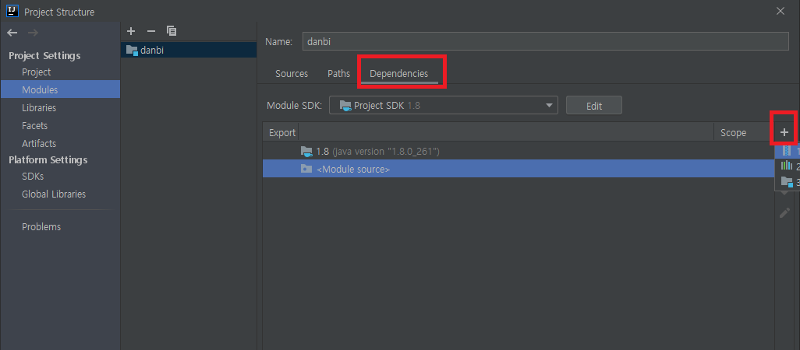Viewport: 800px width, 350px height.
Task: Close the Project Structure dialog
Action: (781, 11)
